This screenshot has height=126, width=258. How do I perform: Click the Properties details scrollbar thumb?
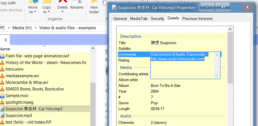point(230,58)
